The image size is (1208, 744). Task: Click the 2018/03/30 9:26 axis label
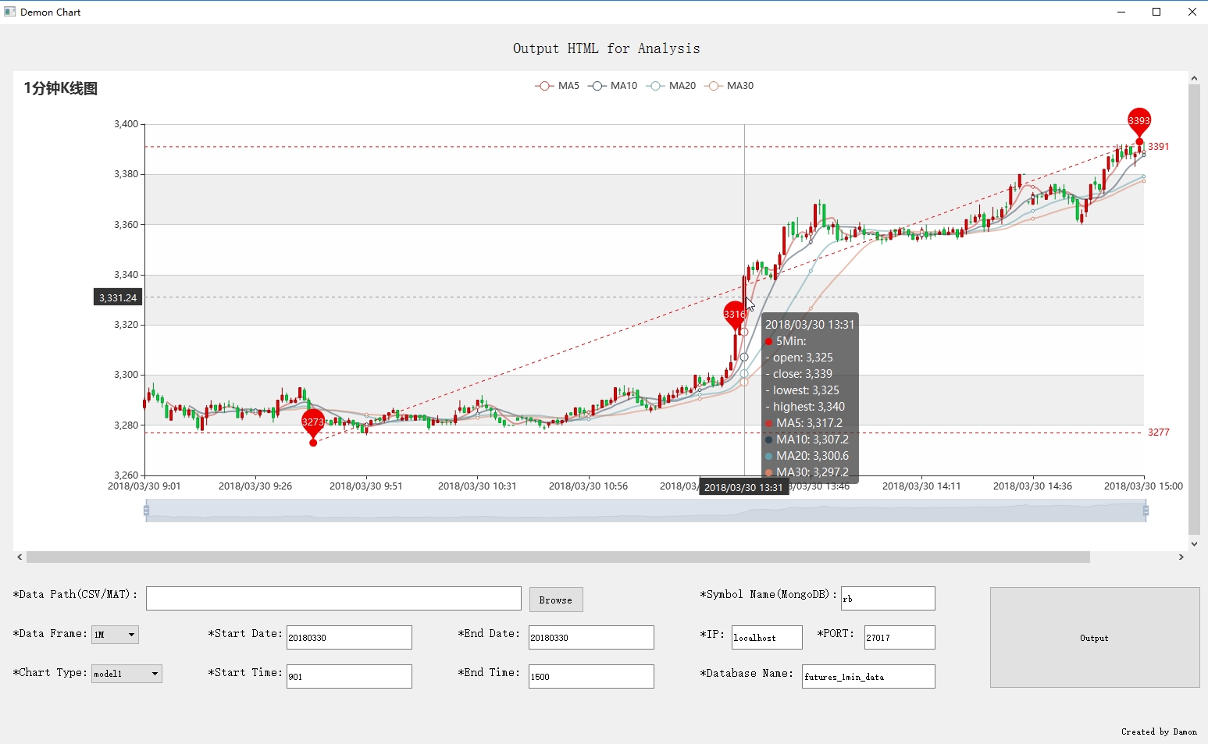tap(255, 486)
